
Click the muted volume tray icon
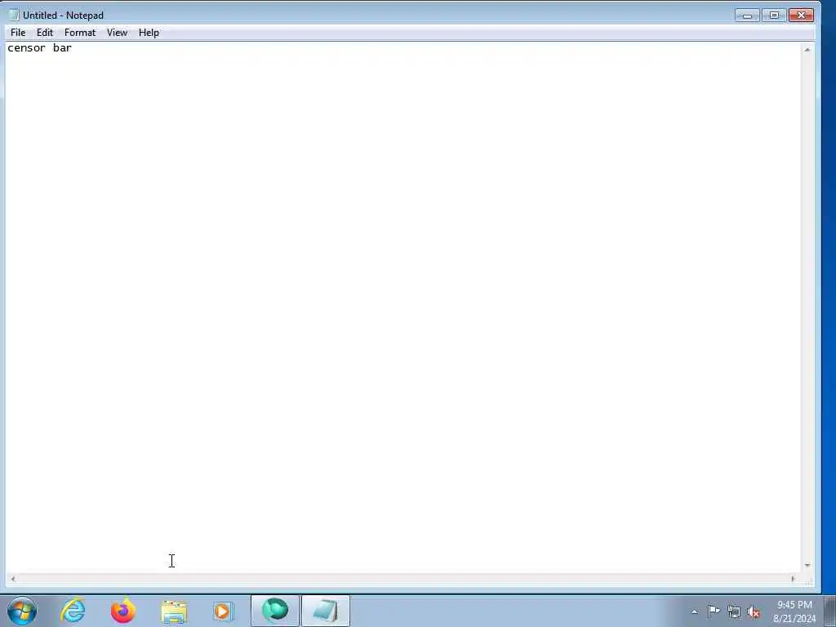(x=754, y=612)
